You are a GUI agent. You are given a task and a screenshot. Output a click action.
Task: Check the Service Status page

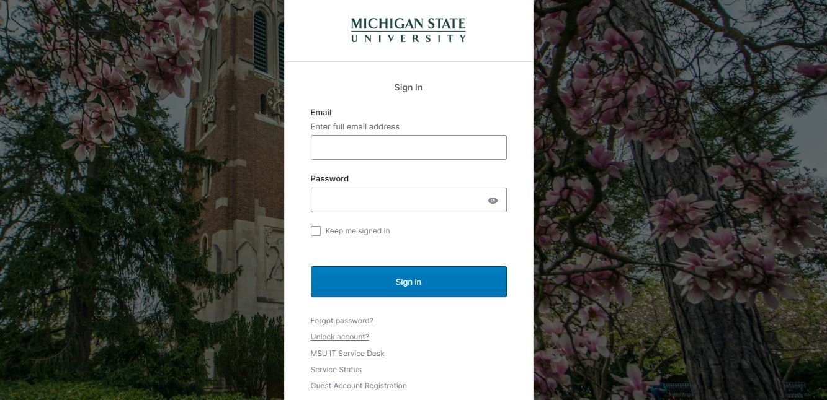pos(336,369)
